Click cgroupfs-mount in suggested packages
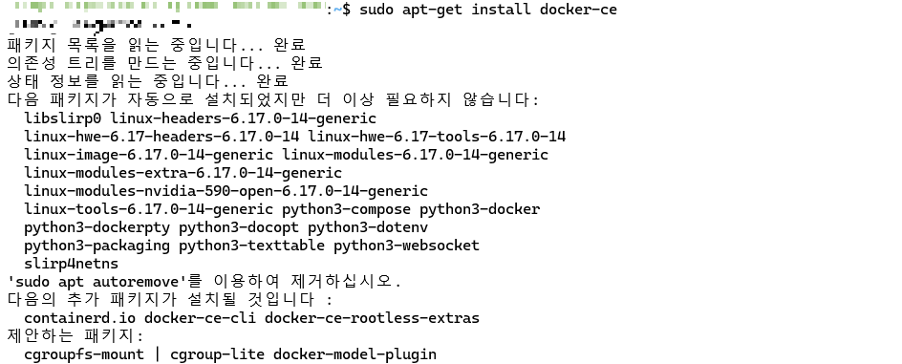The image size is (902, 364). pos(84,354)
